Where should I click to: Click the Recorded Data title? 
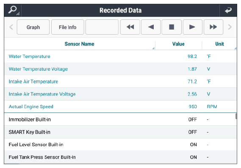(x=120, y=10)
